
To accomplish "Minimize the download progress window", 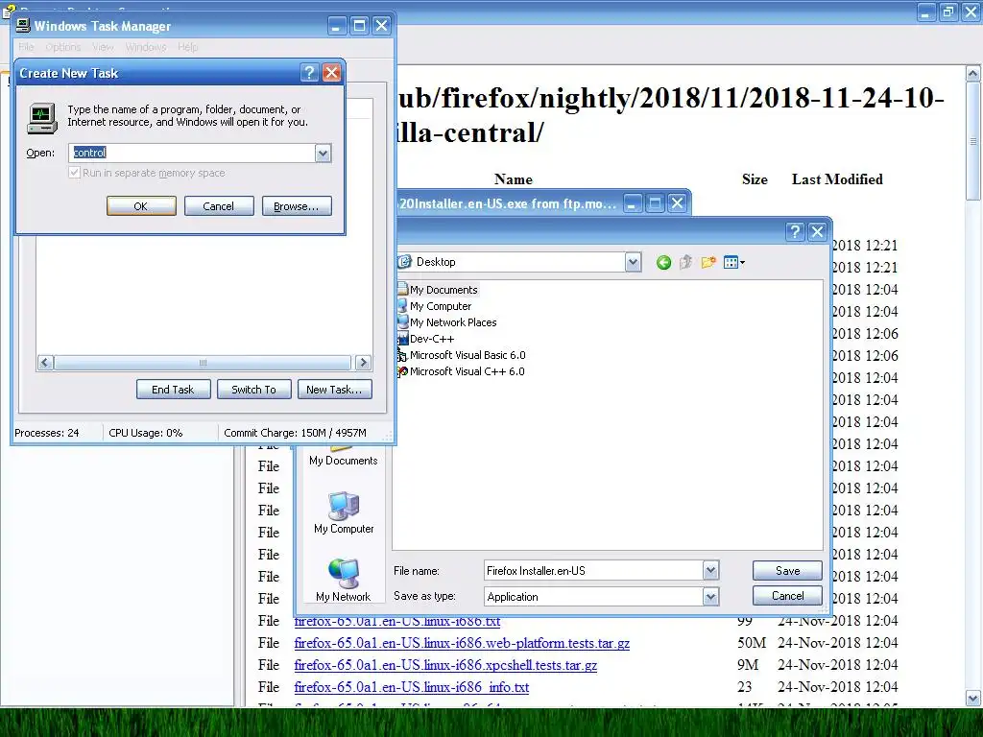I will click(x=634, y=203).
